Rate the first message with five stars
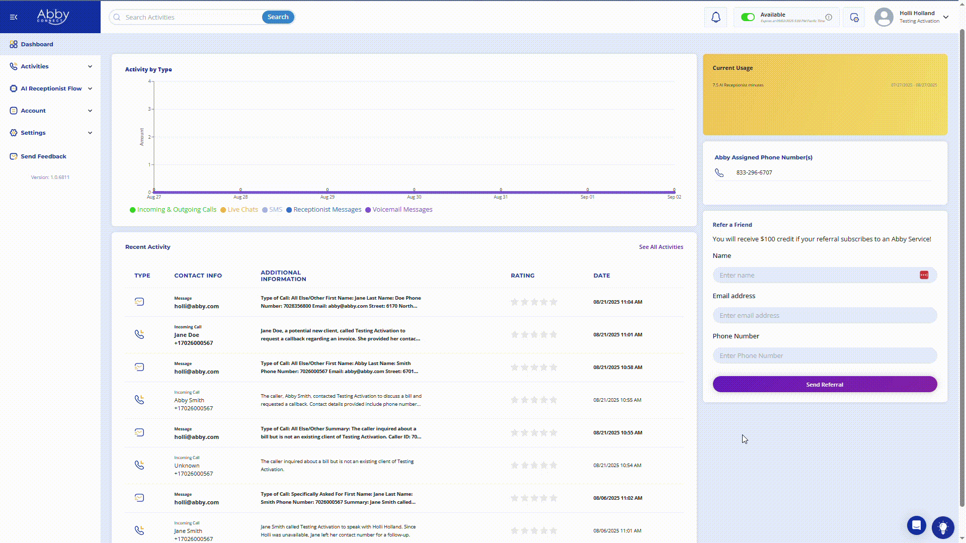966x543 pixels. point(553,302)
